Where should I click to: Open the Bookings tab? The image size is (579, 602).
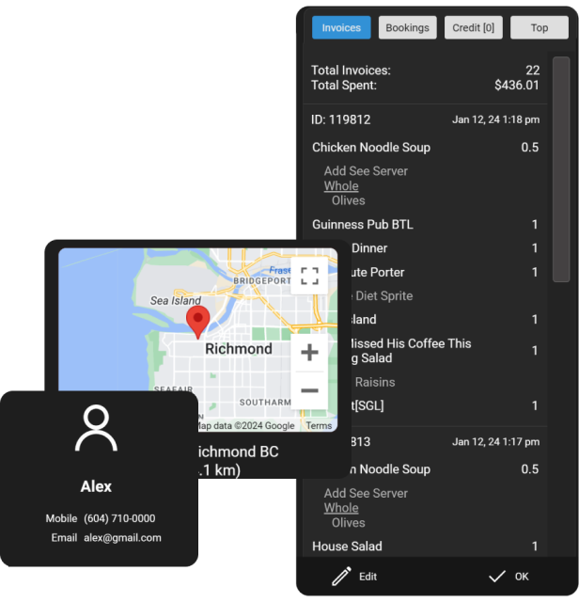pyautogui.click(x=407, y=27)
